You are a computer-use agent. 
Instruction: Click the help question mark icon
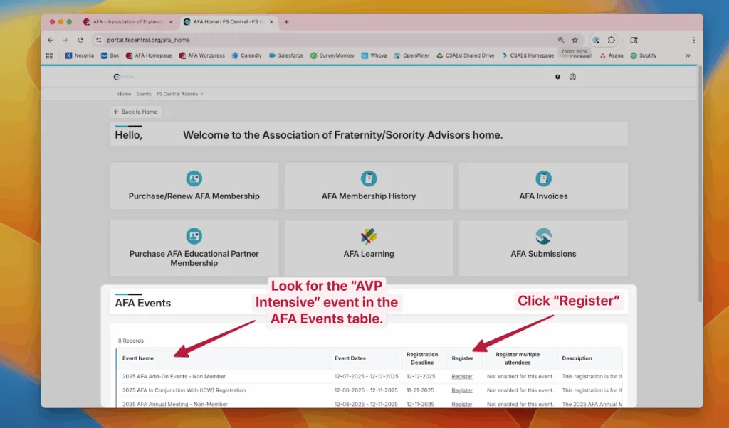point(557,77)
